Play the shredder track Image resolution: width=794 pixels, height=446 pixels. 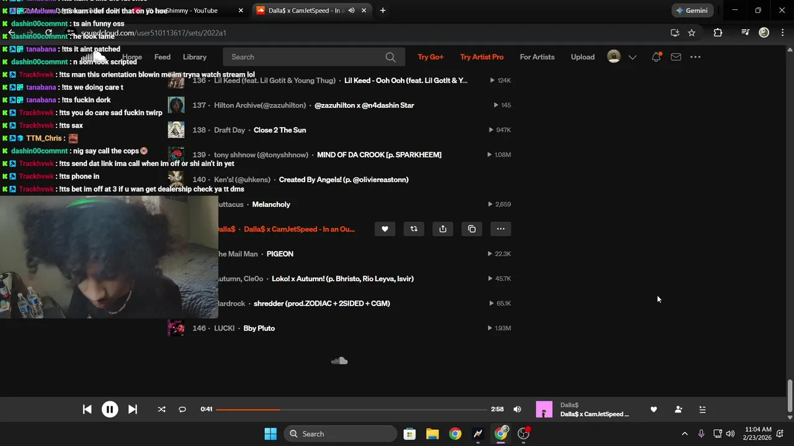tap(322, 304)
